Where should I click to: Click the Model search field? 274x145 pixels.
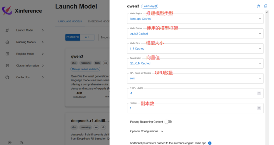coord(104,37)
